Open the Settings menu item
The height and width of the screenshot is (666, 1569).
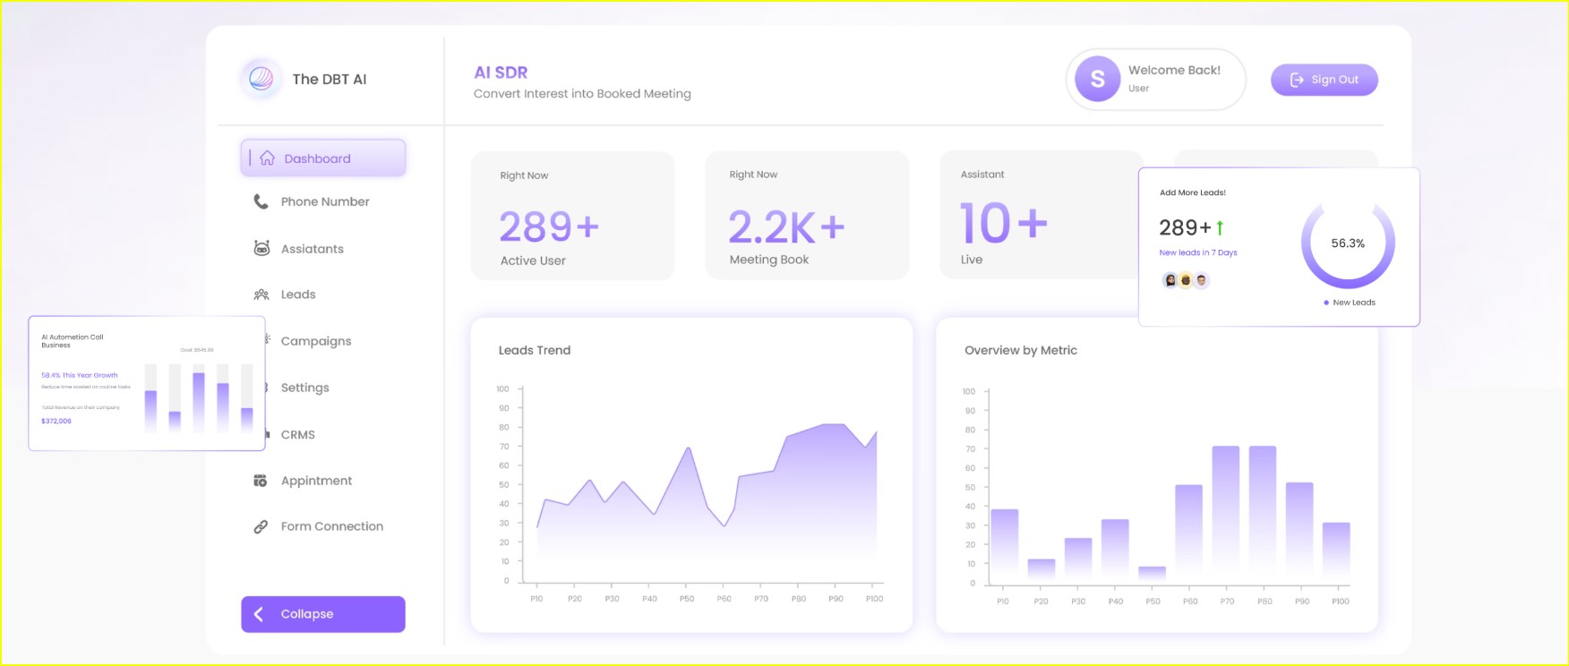pyautogui.click(x=304, y=388)
